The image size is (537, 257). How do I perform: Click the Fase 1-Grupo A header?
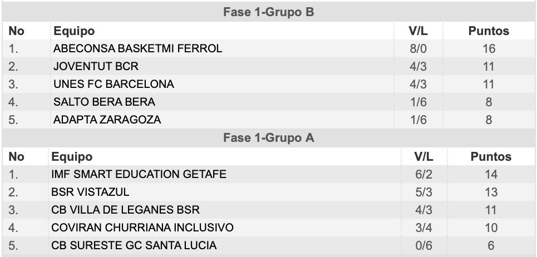(268, 138)
